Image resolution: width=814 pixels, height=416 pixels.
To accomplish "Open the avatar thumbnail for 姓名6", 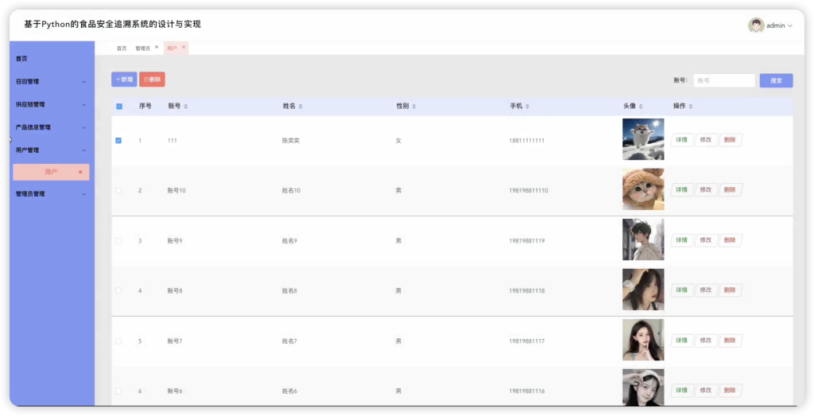I will [x=643, y=387].
